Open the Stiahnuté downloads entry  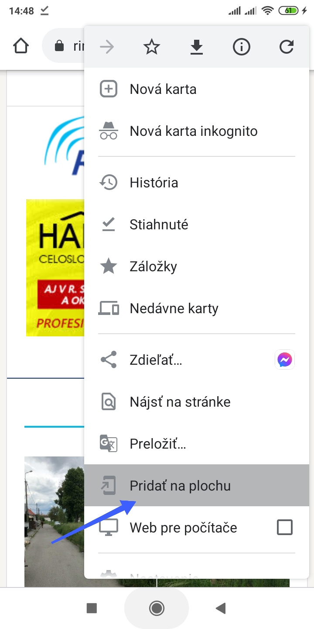pyautogui.click(x=159, y=225)
